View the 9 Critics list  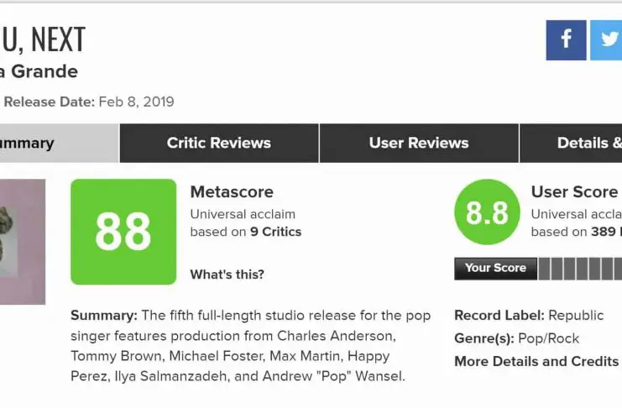point(275,232)
